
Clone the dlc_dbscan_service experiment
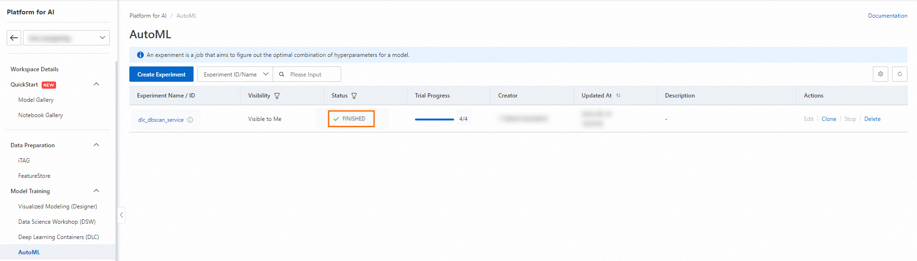(829, 119)
